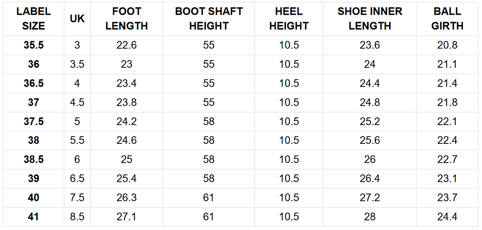Viewport: 482px width, 230px height.
Task: Click UK size 7.5 cell
Action: 77,198
